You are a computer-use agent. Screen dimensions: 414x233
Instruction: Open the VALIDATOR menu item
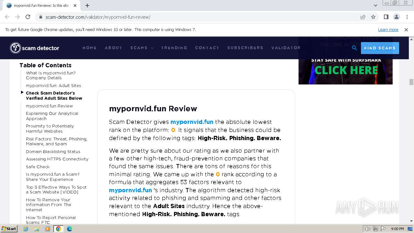(286, 48)
